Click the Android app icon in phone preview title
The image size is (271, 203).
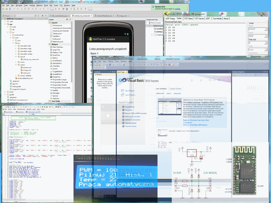coord(90,39)
